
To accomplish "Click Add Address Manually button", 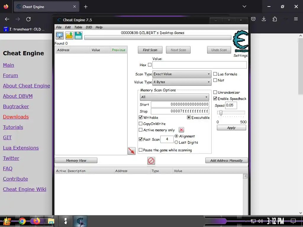I will pos(226,160).
